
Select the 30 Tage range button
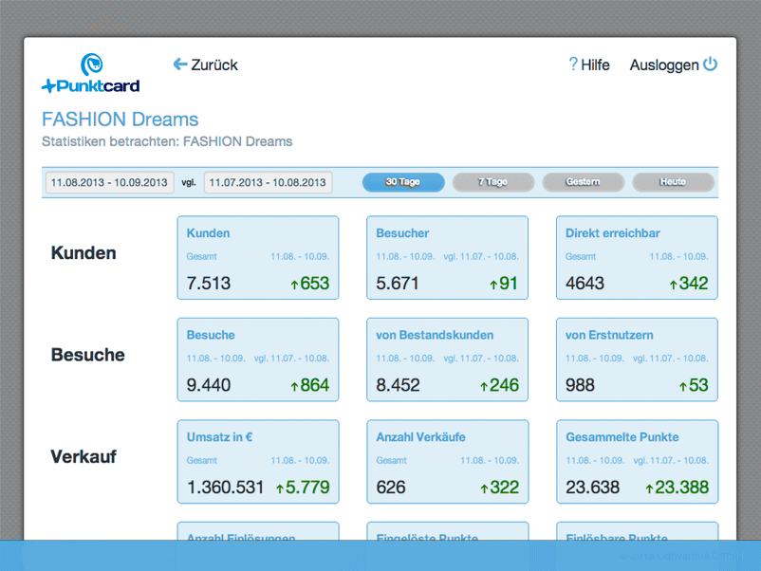point(403,182)
